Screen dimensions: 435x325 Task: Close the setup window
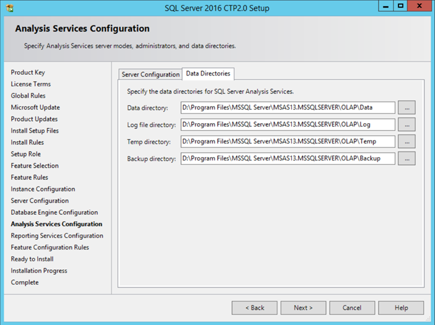click(x=419, y=6)
